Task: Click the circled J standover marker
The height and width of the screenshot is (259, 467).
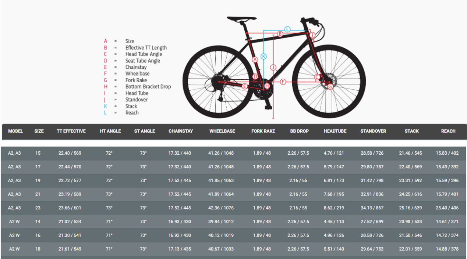Action: pyautogui.click(x=273, y=67)
